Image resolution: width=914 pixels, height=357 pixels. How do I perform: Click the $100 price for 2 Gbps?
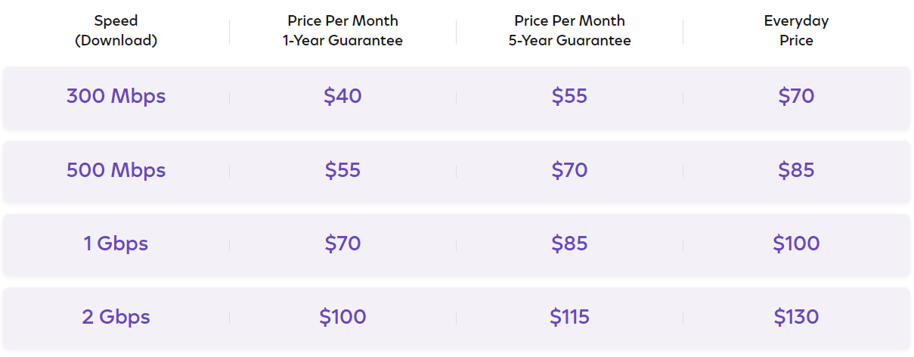pos(342,318)
